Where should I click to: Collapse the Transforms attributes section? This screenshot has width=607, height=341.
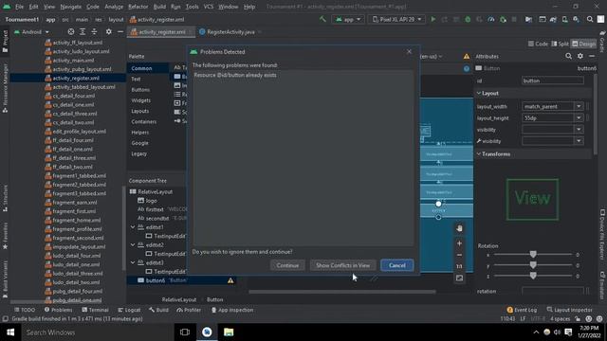[x=479, y=153]
